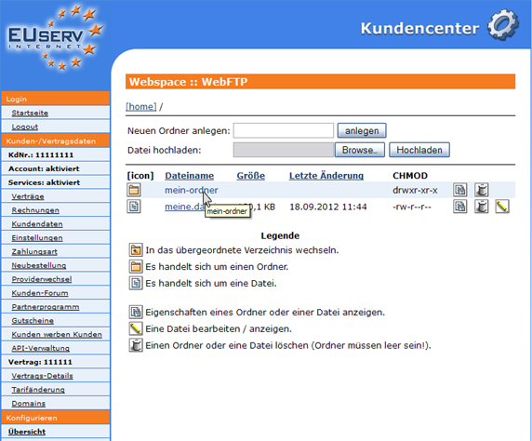532x441 pixels.
Task: Edit the meine file with pencil icon
Action: (502, 207)
